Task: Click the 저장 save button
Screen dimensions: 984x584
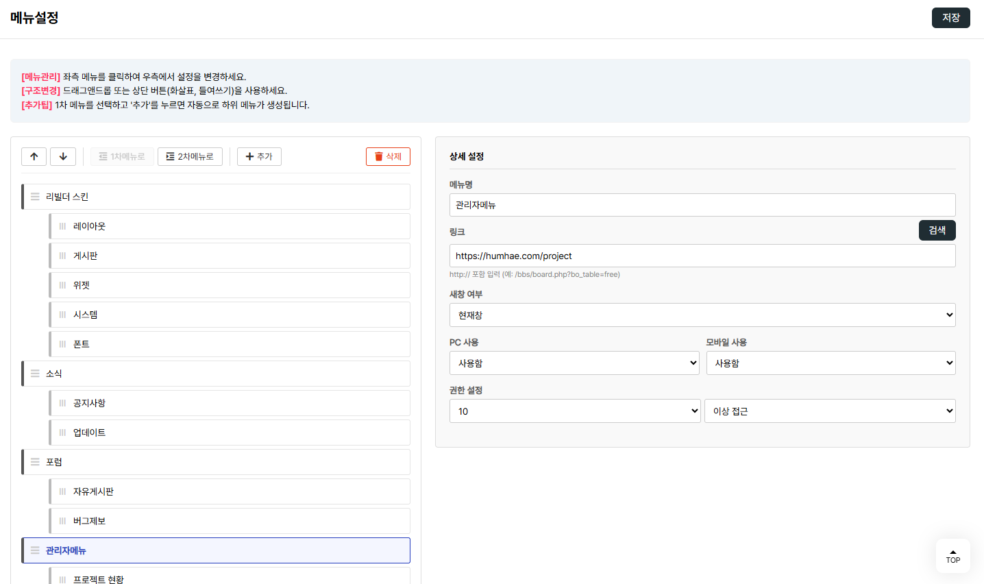Action: click(x=950, y=18)
